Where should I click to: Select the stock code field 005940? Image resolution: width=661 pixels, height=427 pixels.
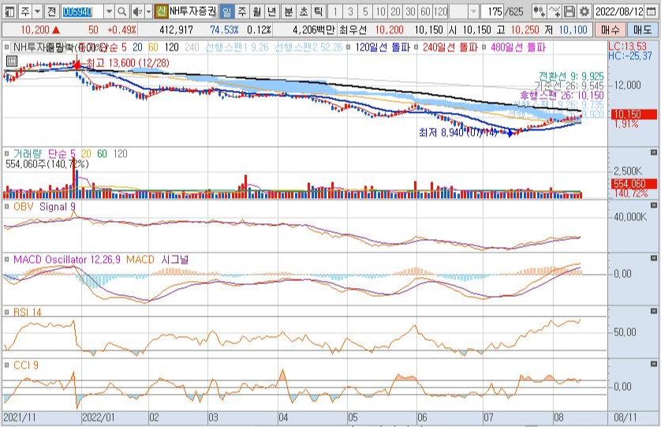[x=82, y=11]
